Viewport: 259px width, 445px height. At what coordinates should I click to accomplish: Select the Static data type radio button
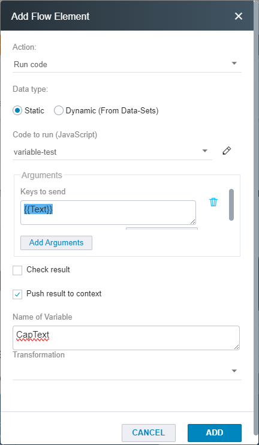click(17, 110)
